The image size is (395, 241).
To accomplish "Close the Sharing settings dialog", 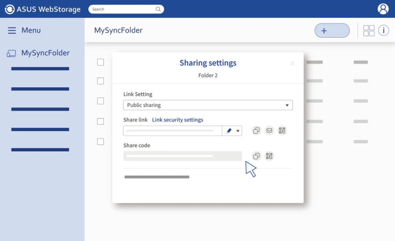I will (x=292, y=63).
